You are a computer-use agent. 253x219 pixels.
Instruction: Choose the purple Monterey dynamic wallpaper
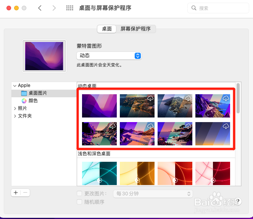click(x=99, y=106)
